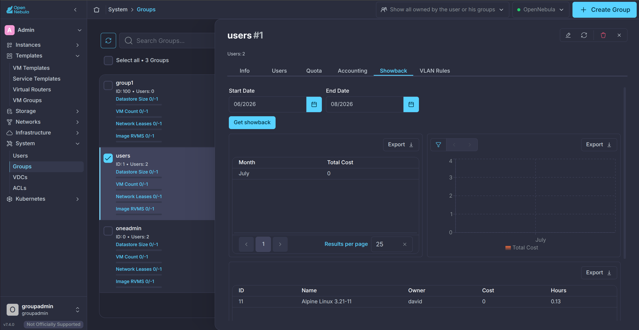Click the Networks sidebar icon
Screen dimensions: 639x330
10,122
